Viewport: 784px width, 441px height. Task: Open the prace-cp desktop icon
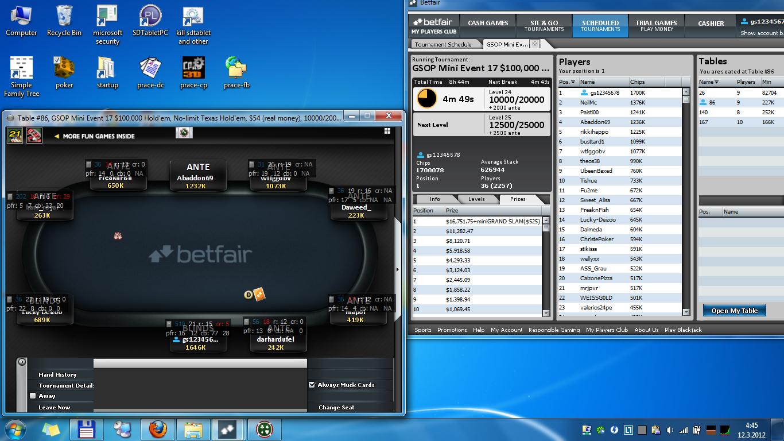click(193, 73)
